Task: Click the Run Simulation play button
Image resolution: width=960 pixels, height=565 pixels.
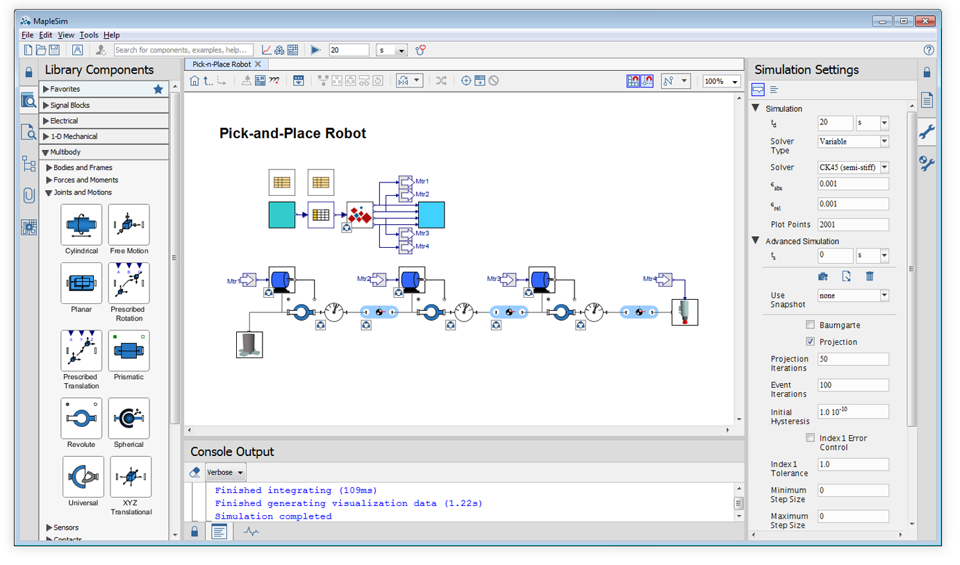Action: pos(315,50)
